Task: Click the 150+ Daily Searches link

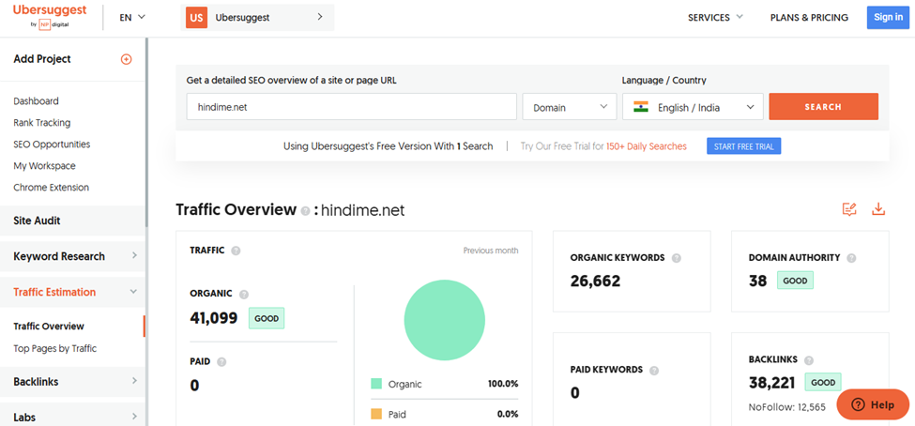Action: [x=647, y=146]
